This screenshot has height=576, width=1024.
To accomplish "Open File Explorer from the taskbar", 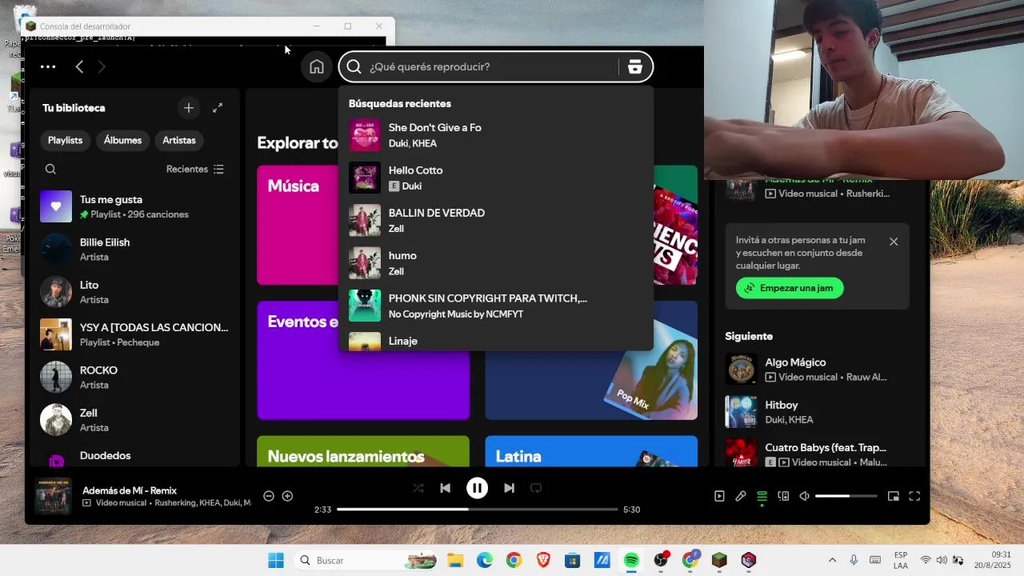I will (455, 560).
